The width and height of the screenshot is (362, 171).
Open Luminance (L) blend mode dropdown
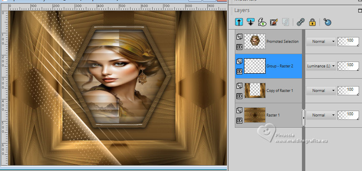click(321, 66)
